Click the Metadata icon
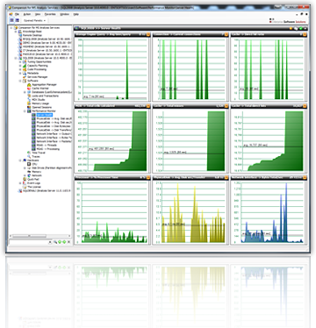This screenshot has height=328, width=316. coord(25,73)
